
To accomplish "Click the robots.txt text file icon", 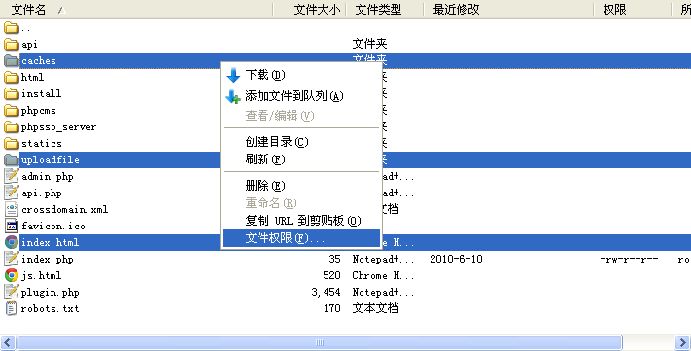I will pyautogui.click(x=12, y=308).
